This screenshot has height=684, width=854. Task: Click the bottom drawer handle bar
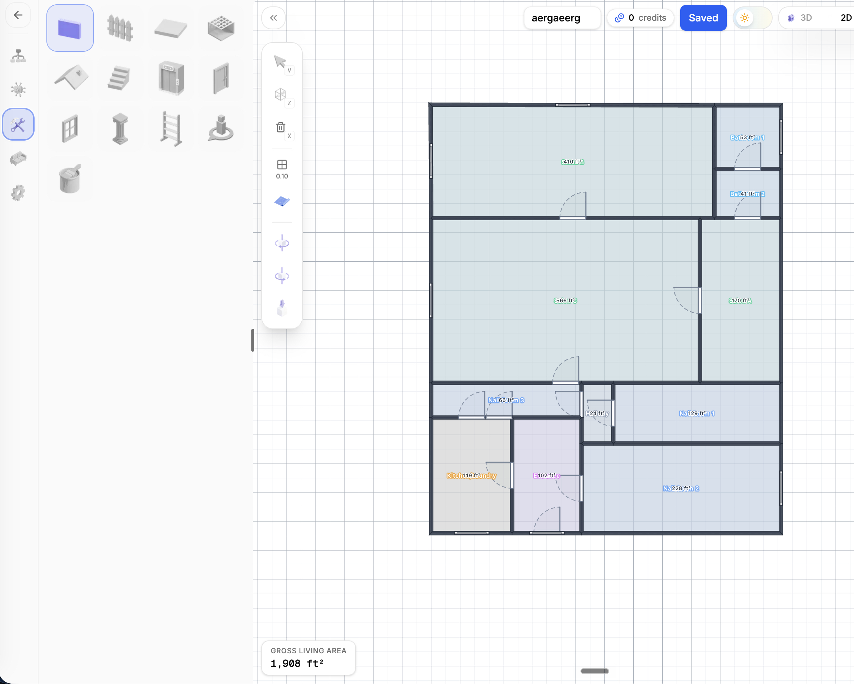(x=594, y=671)
